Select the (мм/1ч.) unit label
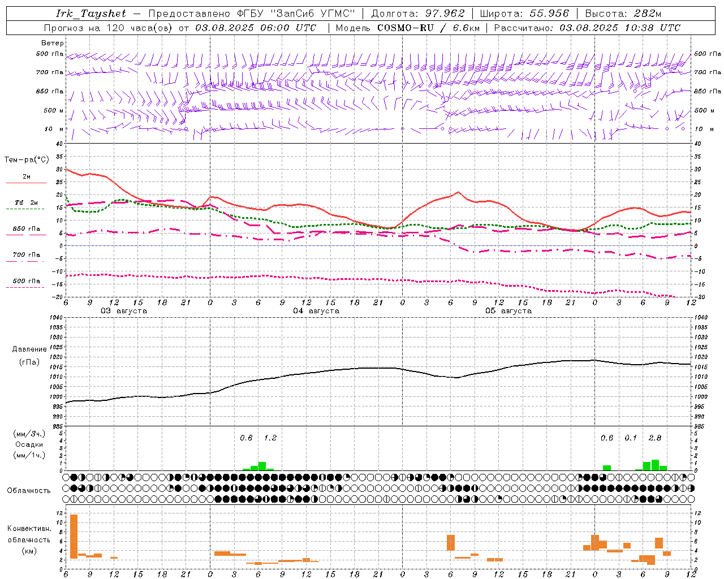The image size is (724, 579). pyautogui.click(x=29, y=455)
